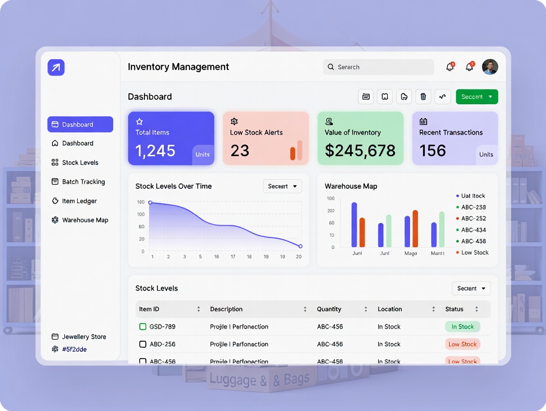Click the star icon on Total Items card
Viewport: 546px width, 411px height.
pos(139,122)
